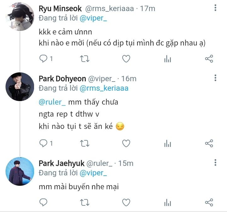Viewport: 227px width, 212px height.
Task: Reply to Ryu Minseok's tweet
Action: (x=44, y=58)
